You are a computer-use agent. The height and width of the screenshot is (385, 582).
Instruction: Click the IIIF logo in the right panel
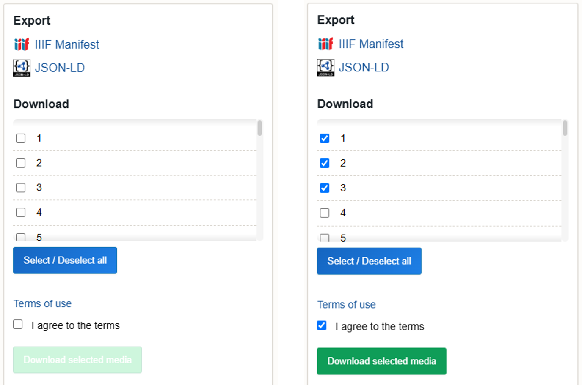click(325, 44)
